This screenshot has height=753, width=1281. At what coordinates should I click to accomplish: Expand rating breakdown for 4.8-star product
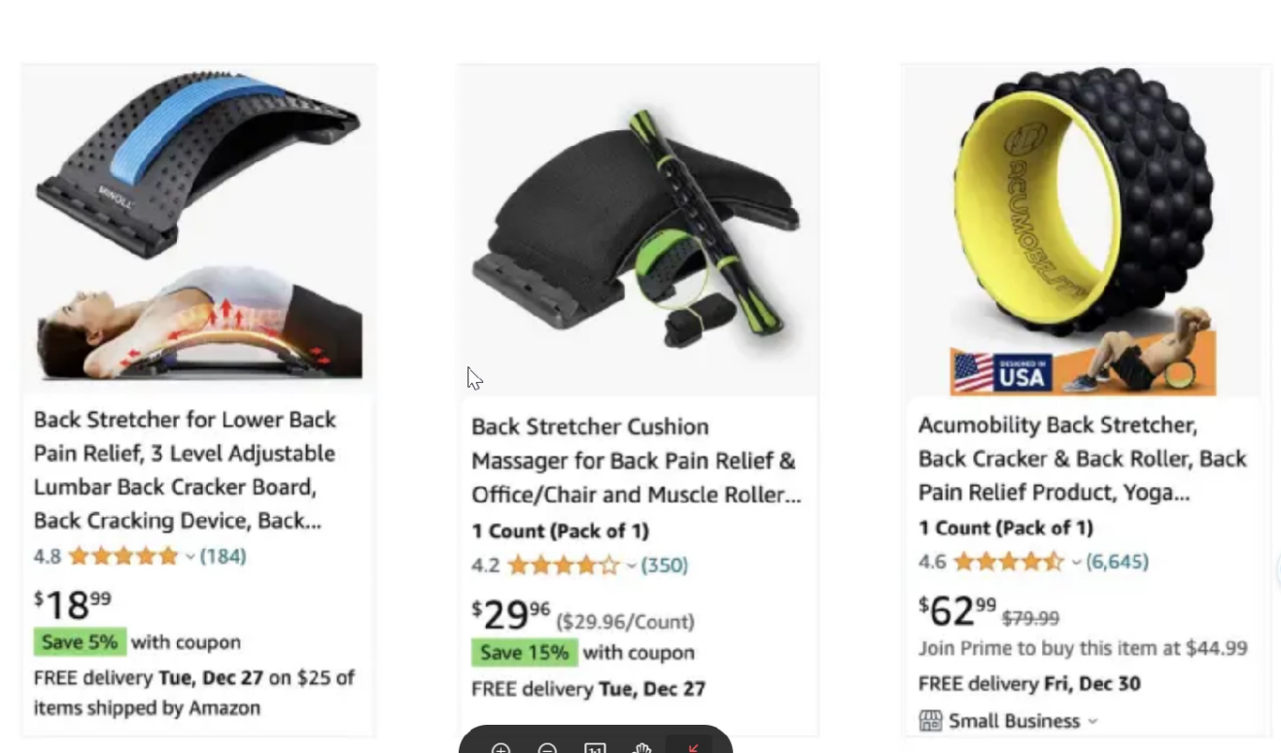point(190,557)
